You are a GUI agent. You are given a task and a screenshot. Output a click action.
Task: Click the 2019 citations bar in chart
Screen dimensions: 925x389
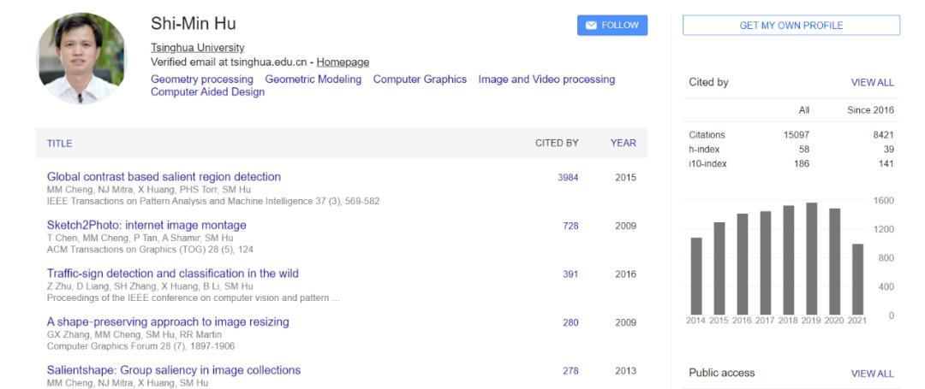[811, 258]
